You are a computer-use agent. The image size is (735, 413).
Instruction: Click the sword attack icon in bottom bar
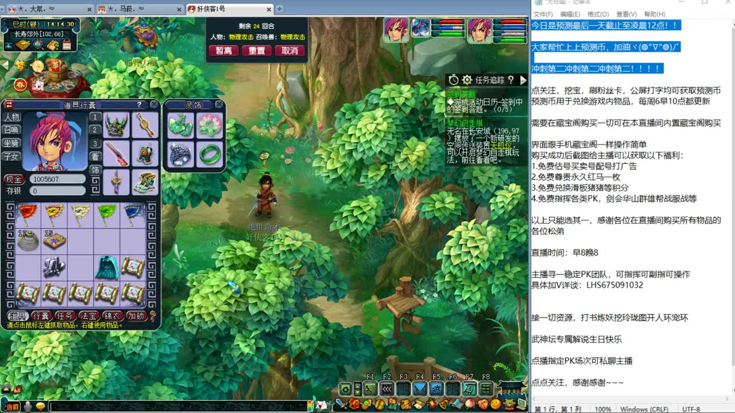[x=340, y=404]
